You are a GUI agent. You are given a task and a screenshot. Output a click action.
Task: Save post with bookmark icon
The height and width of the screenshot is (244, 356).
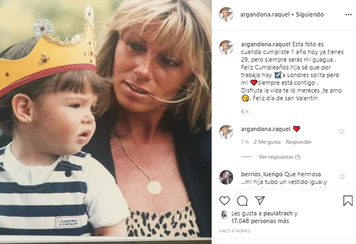[x=348, y=200]
